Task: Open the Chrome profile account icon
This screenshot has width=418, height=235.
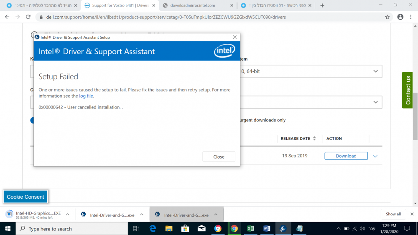Action: (400, 17)
